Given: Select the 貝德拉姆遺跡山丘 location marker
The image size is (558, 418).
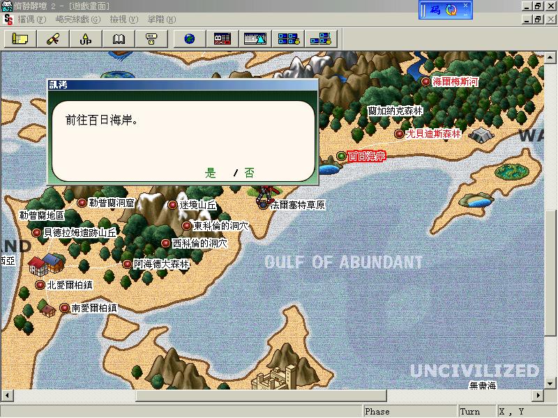Looking at the screenshot, I should (x=36, y=233).
